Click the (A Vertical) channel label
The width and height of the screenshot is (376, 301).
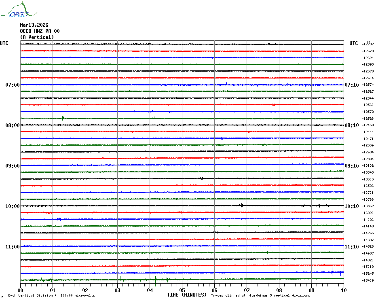[37, 37]
